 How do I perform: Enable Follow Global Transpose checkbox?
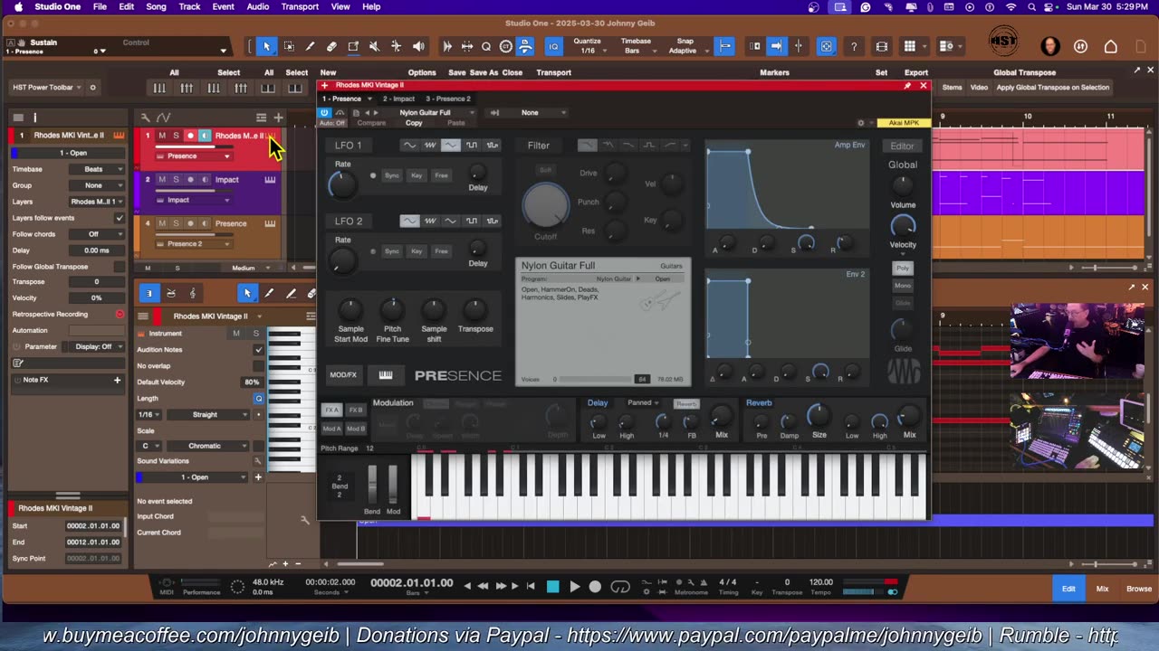tap(119, 267)
